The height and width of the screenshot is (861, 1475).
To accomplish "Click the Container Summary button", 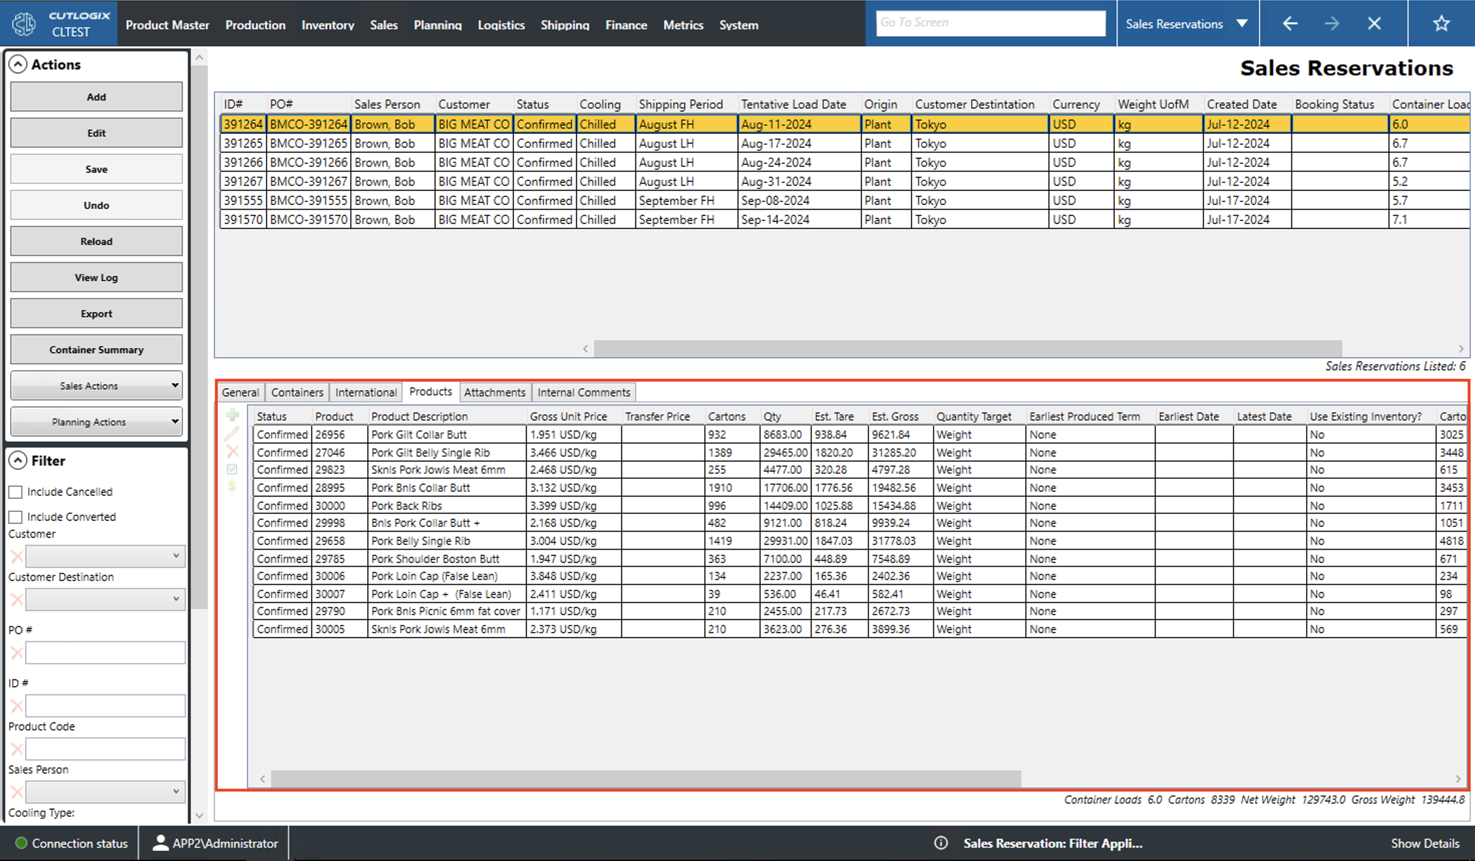I will [x=96, y=349].
